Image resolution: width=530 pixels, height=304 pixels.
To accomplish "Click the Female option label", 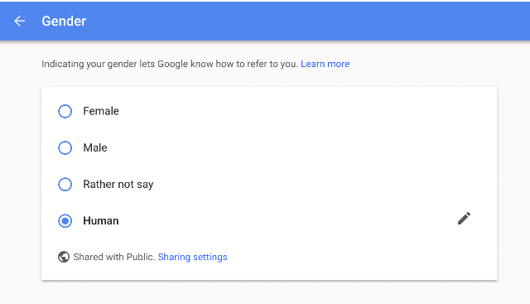I will pos(101,111).
